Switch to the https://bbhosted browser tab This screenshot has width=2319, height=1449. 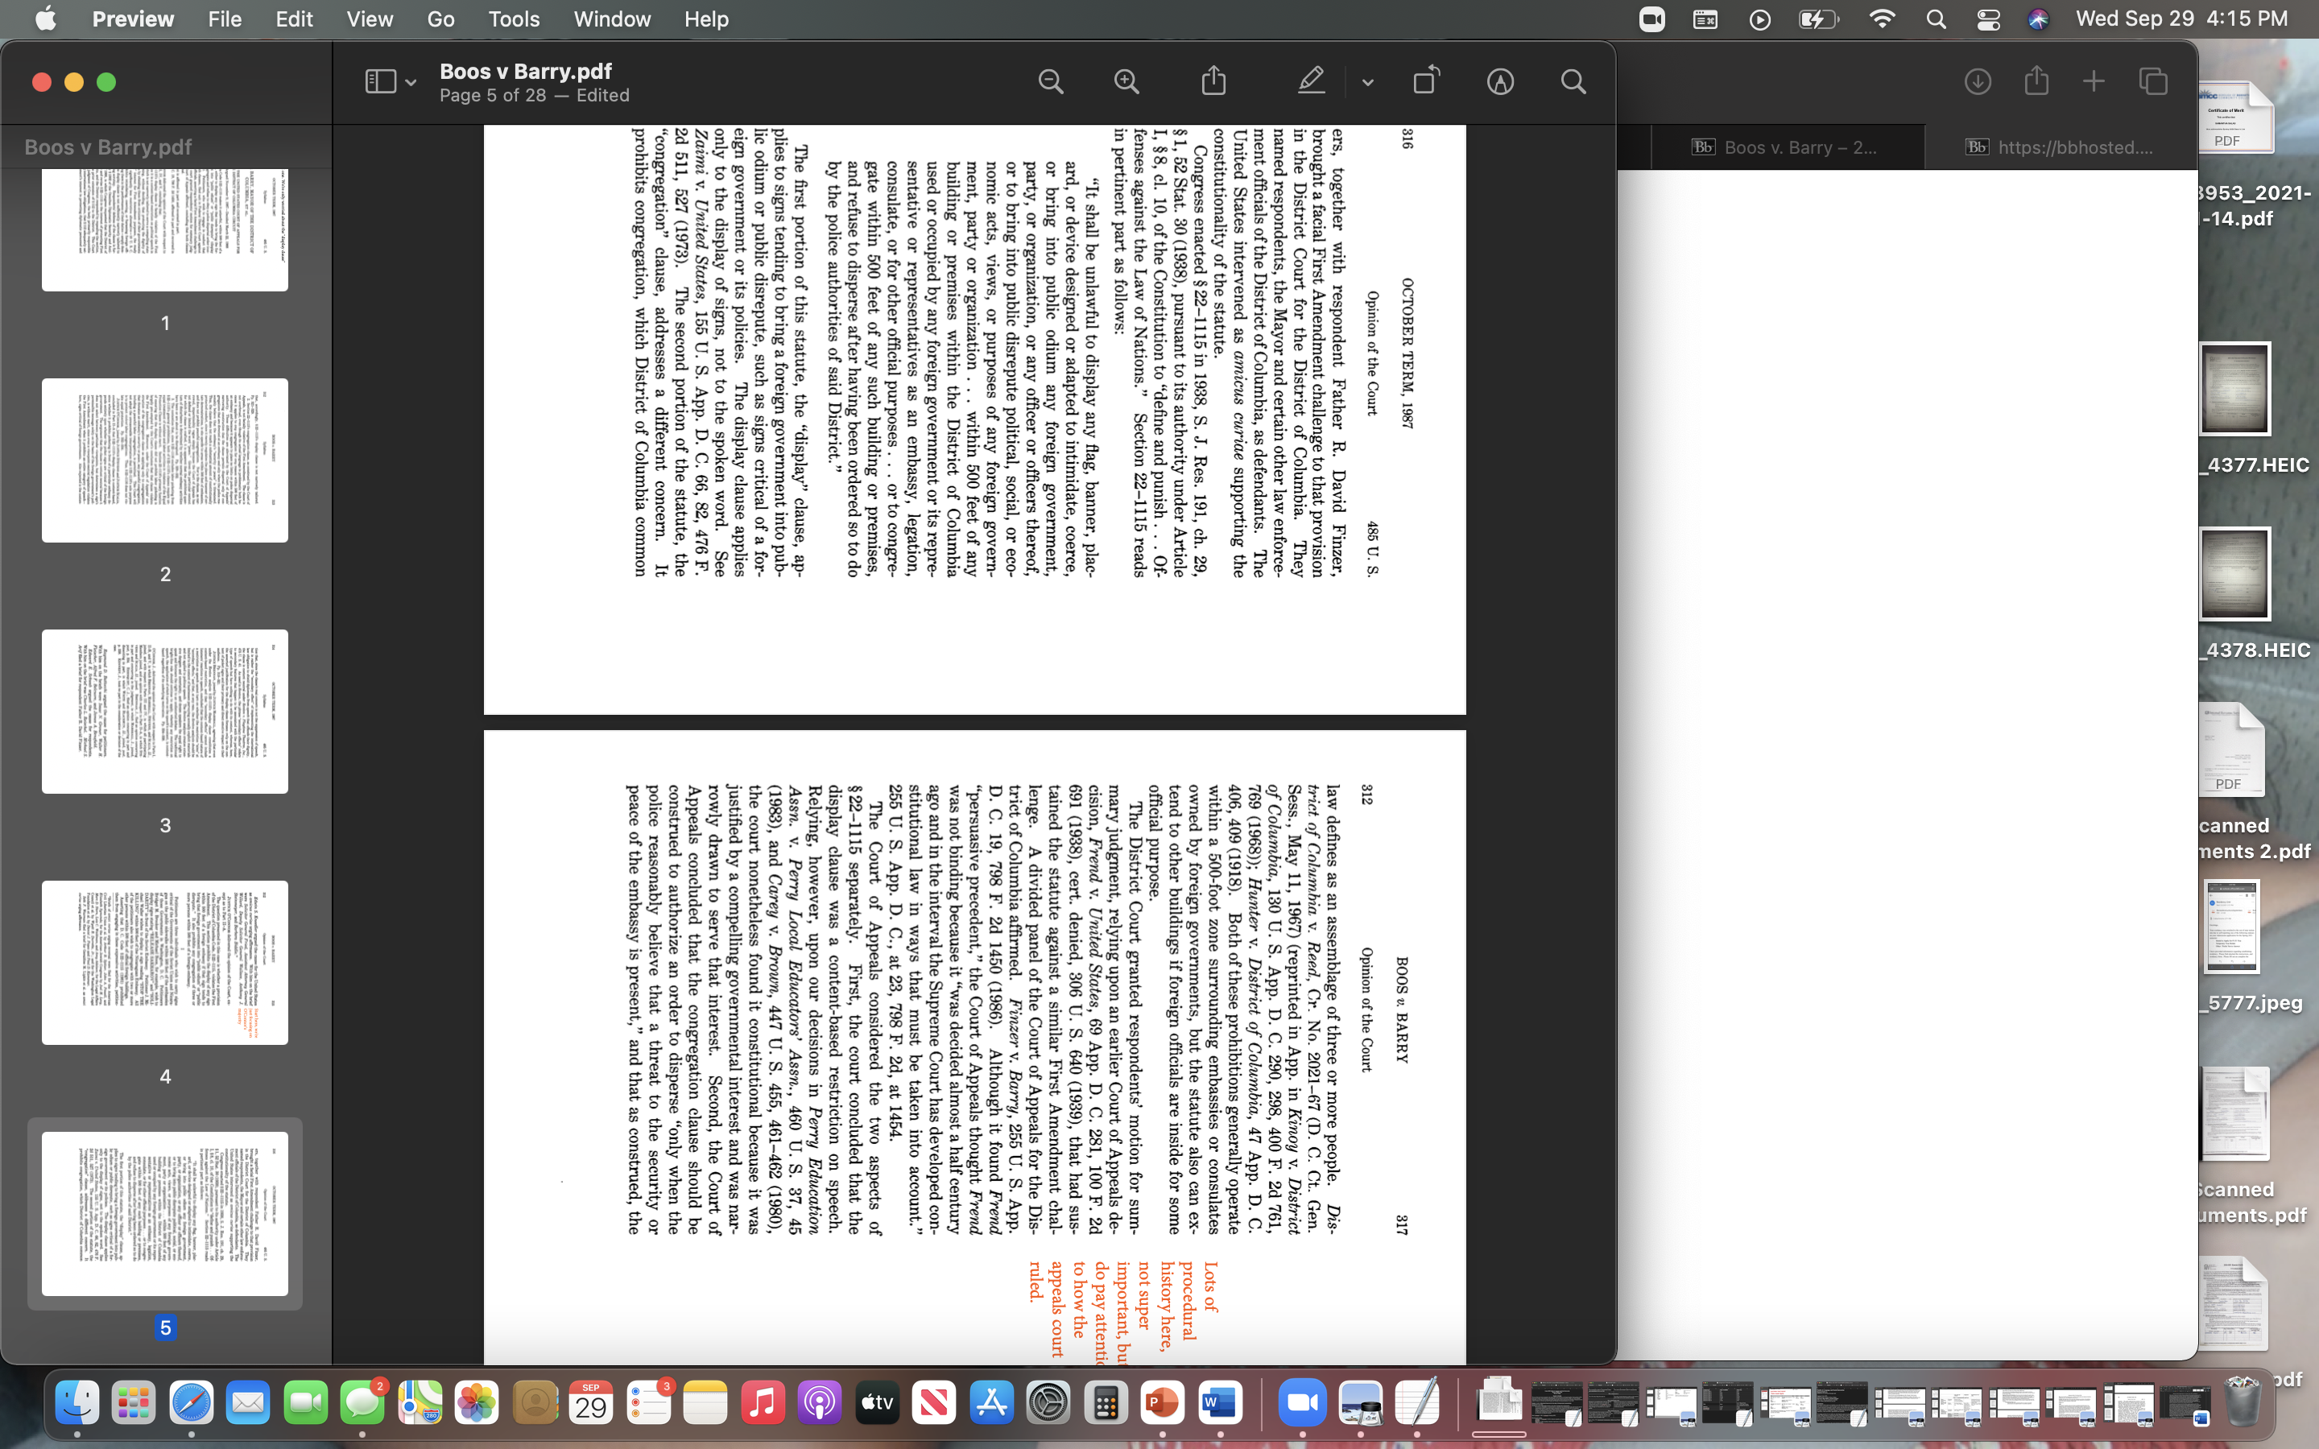[2061, 147]
